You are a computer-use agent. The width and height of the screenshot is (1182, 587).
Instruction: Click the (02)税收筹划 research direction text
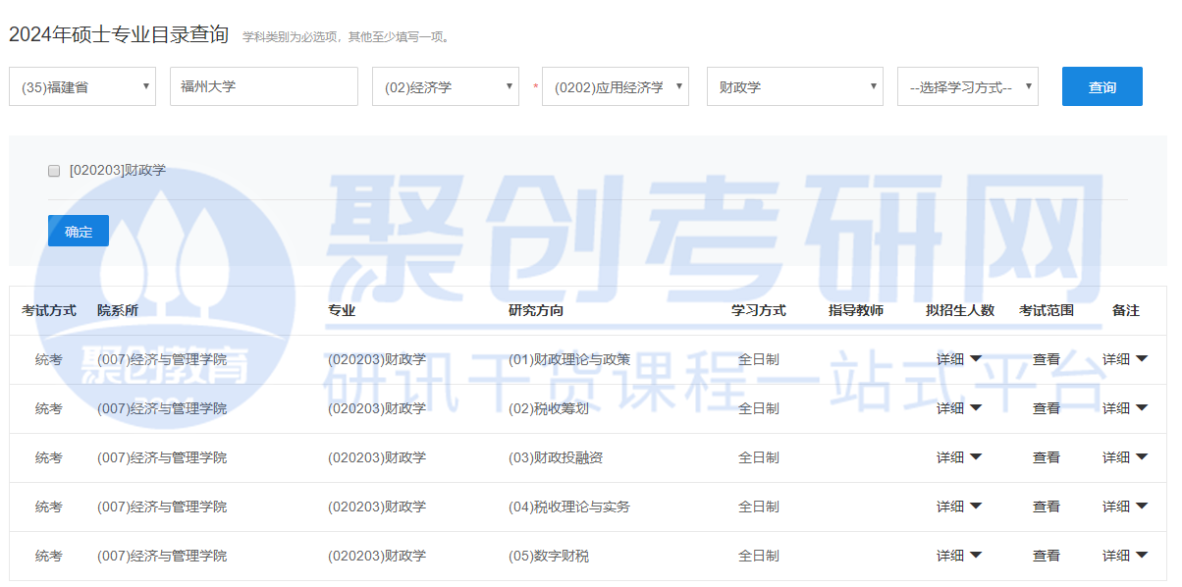[x=549, y=408]
